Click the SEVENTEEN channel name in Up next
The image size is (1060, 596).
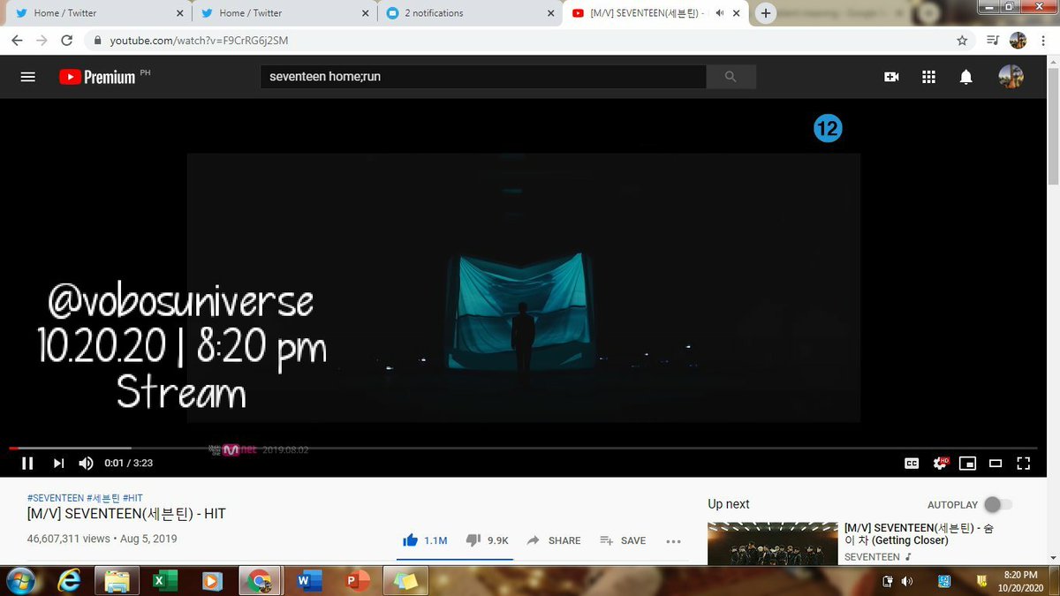coord(872,557)
